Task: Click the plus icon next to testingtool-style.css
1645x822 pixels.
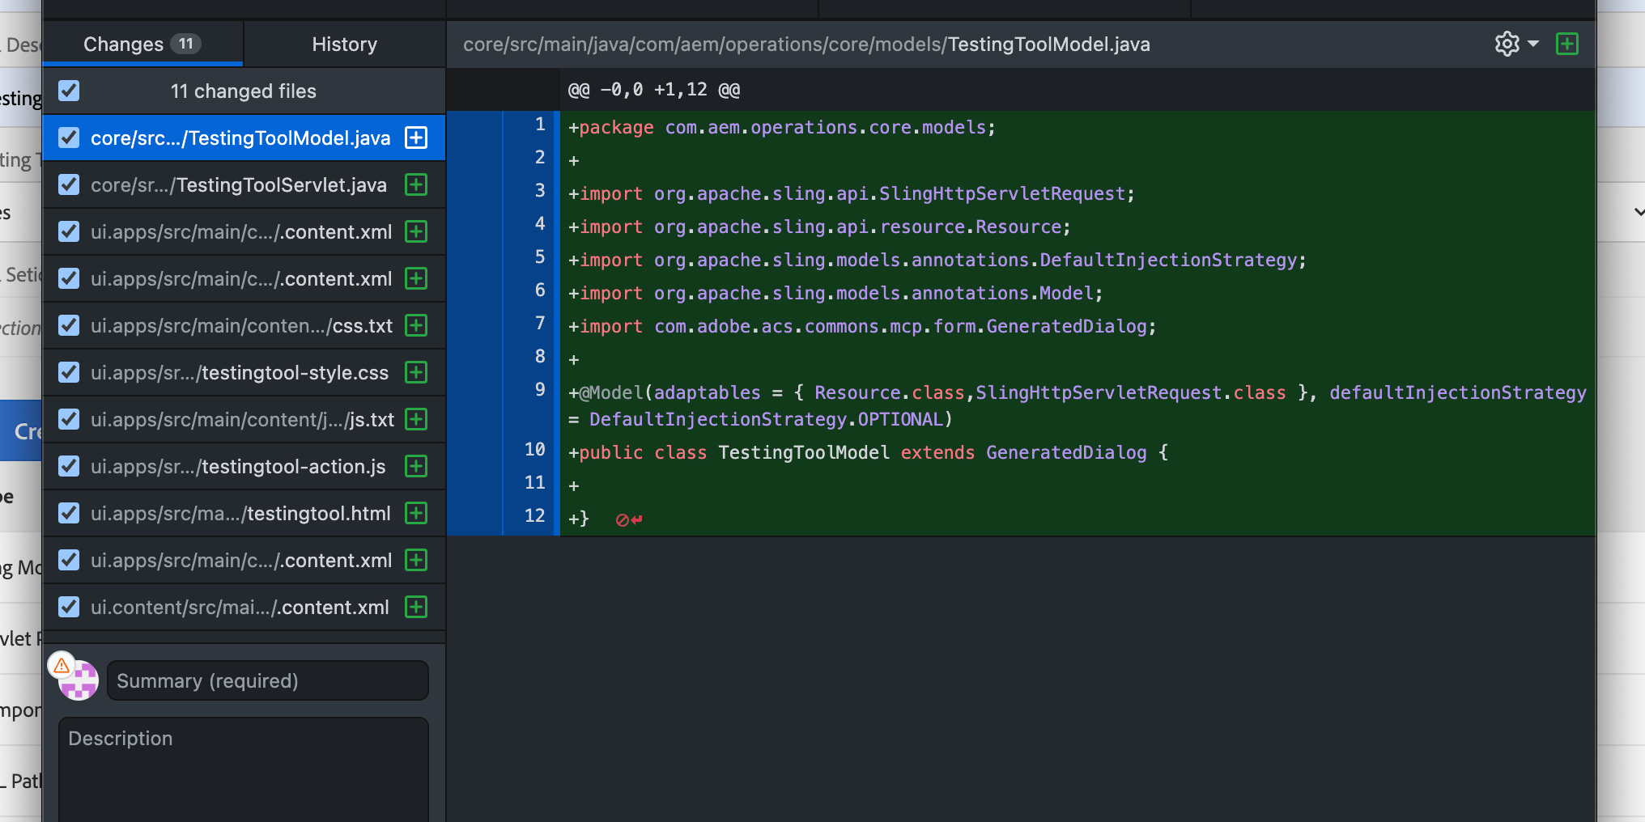Action: [415, 372]
